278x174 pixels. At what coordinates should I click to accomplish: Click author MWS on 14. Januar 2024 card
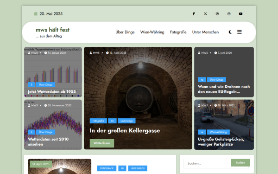33,53
